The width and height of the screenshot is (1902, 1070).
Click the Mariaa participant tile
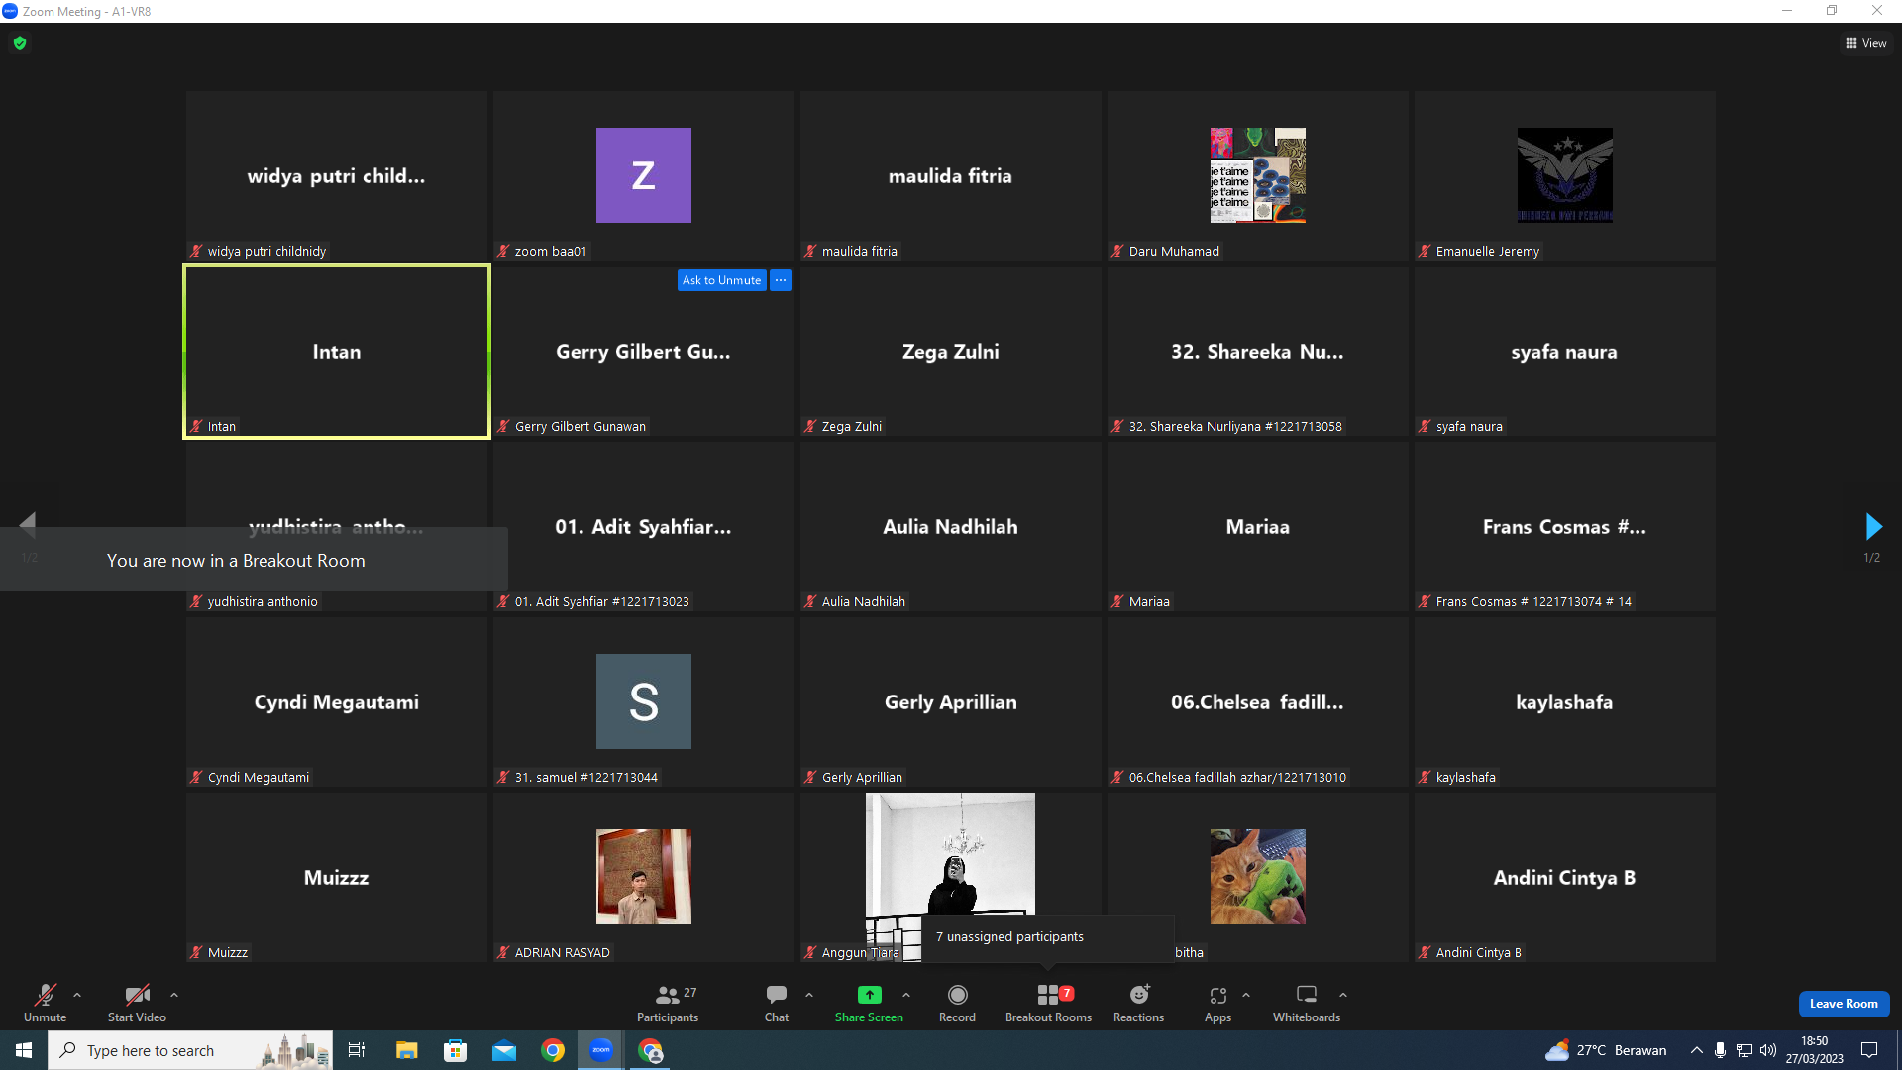[x=1258, y=526]
